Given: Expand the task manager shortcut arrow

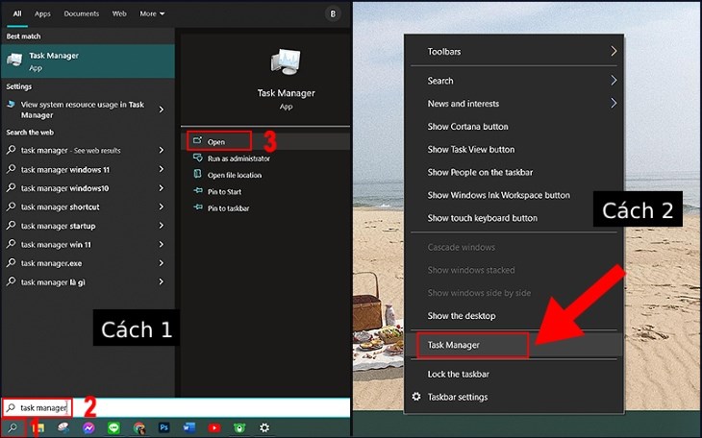Looking at the screenshot, I should coord(162,207).
